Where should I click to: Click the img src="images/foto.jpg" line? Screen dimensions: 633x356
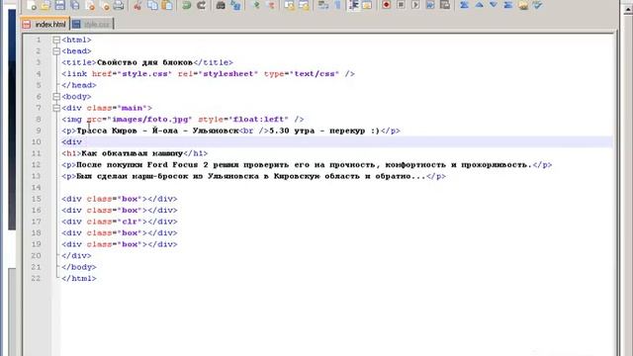pyautogui.click(x=183, y=120)
